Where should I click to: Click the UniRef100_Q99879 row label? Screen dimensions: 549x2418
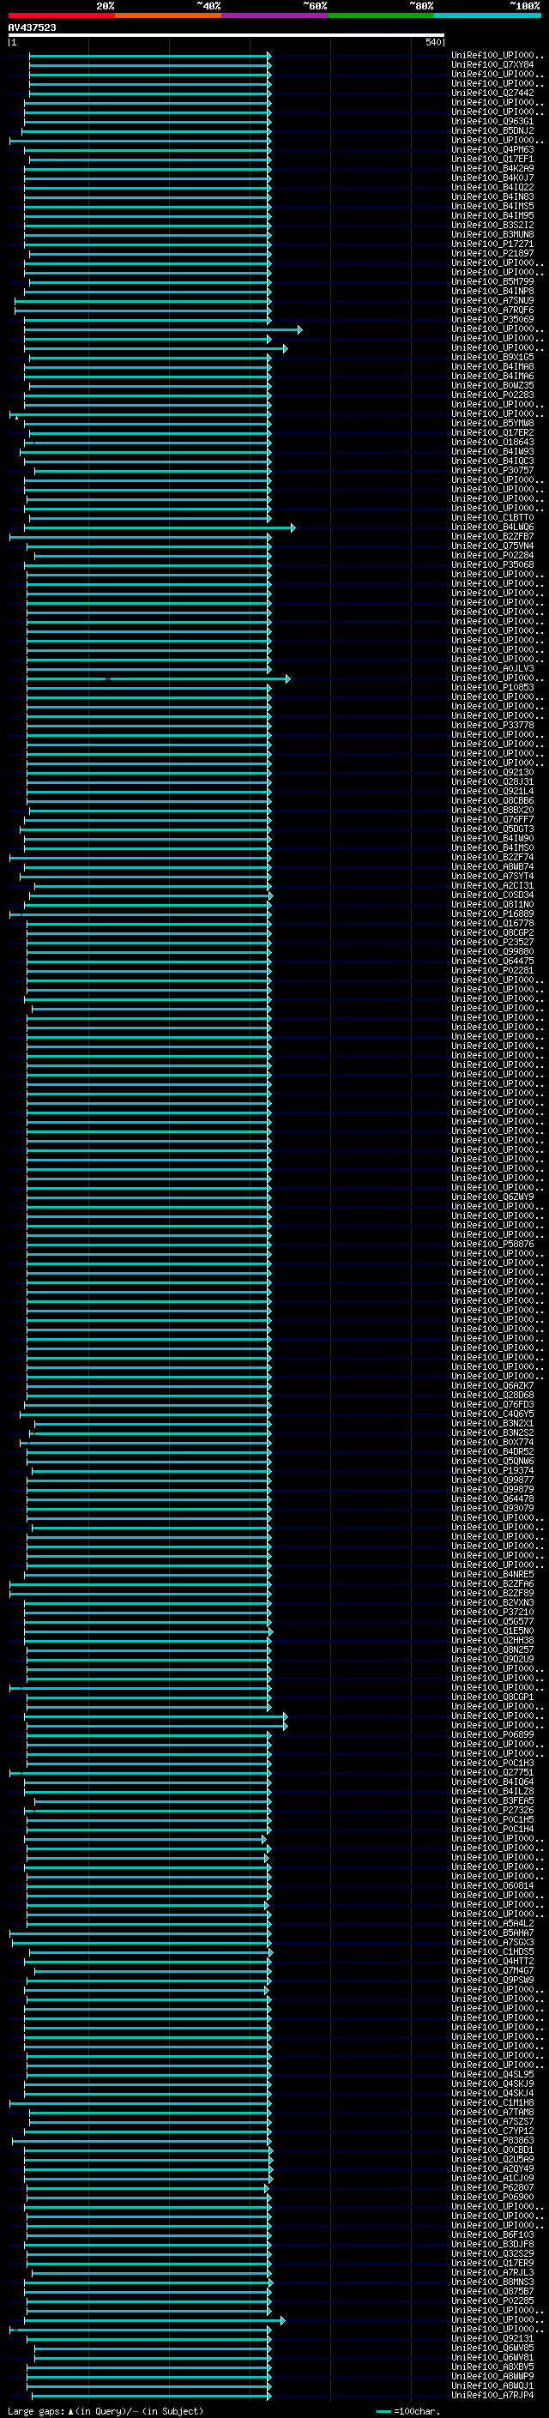click(x=492, y=1489)
